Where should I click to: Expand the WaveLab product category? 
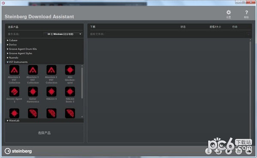click(13, 120)
